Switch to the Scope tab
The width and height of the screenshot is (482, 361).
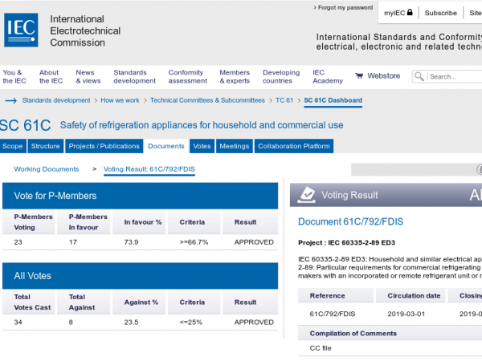click(x=13, y=146)
